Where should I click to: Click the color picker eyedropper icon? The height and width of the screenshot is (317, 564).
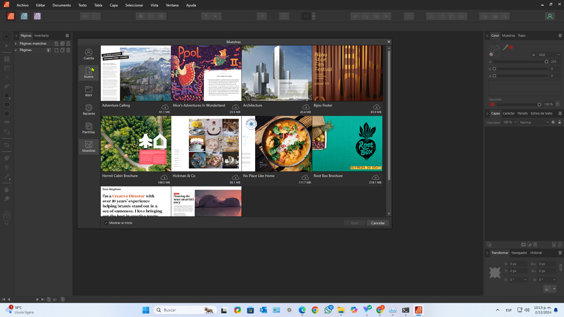pyautogui.click(x=506, y=47)
